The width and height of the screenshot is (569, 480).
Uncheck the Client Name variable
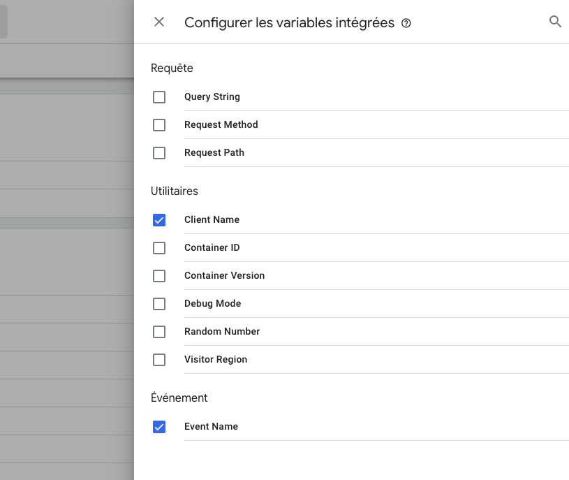[x=159, y=220]
